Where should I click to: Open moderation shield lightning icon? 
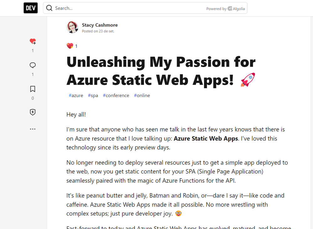[33, 112]
